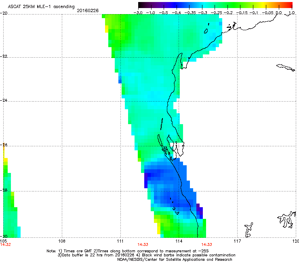This screenshot has height=262, width=299.
Task: Click the red "14:33" between labels 114 and 117
Action: pyautogui.click(x=207, y=245)
